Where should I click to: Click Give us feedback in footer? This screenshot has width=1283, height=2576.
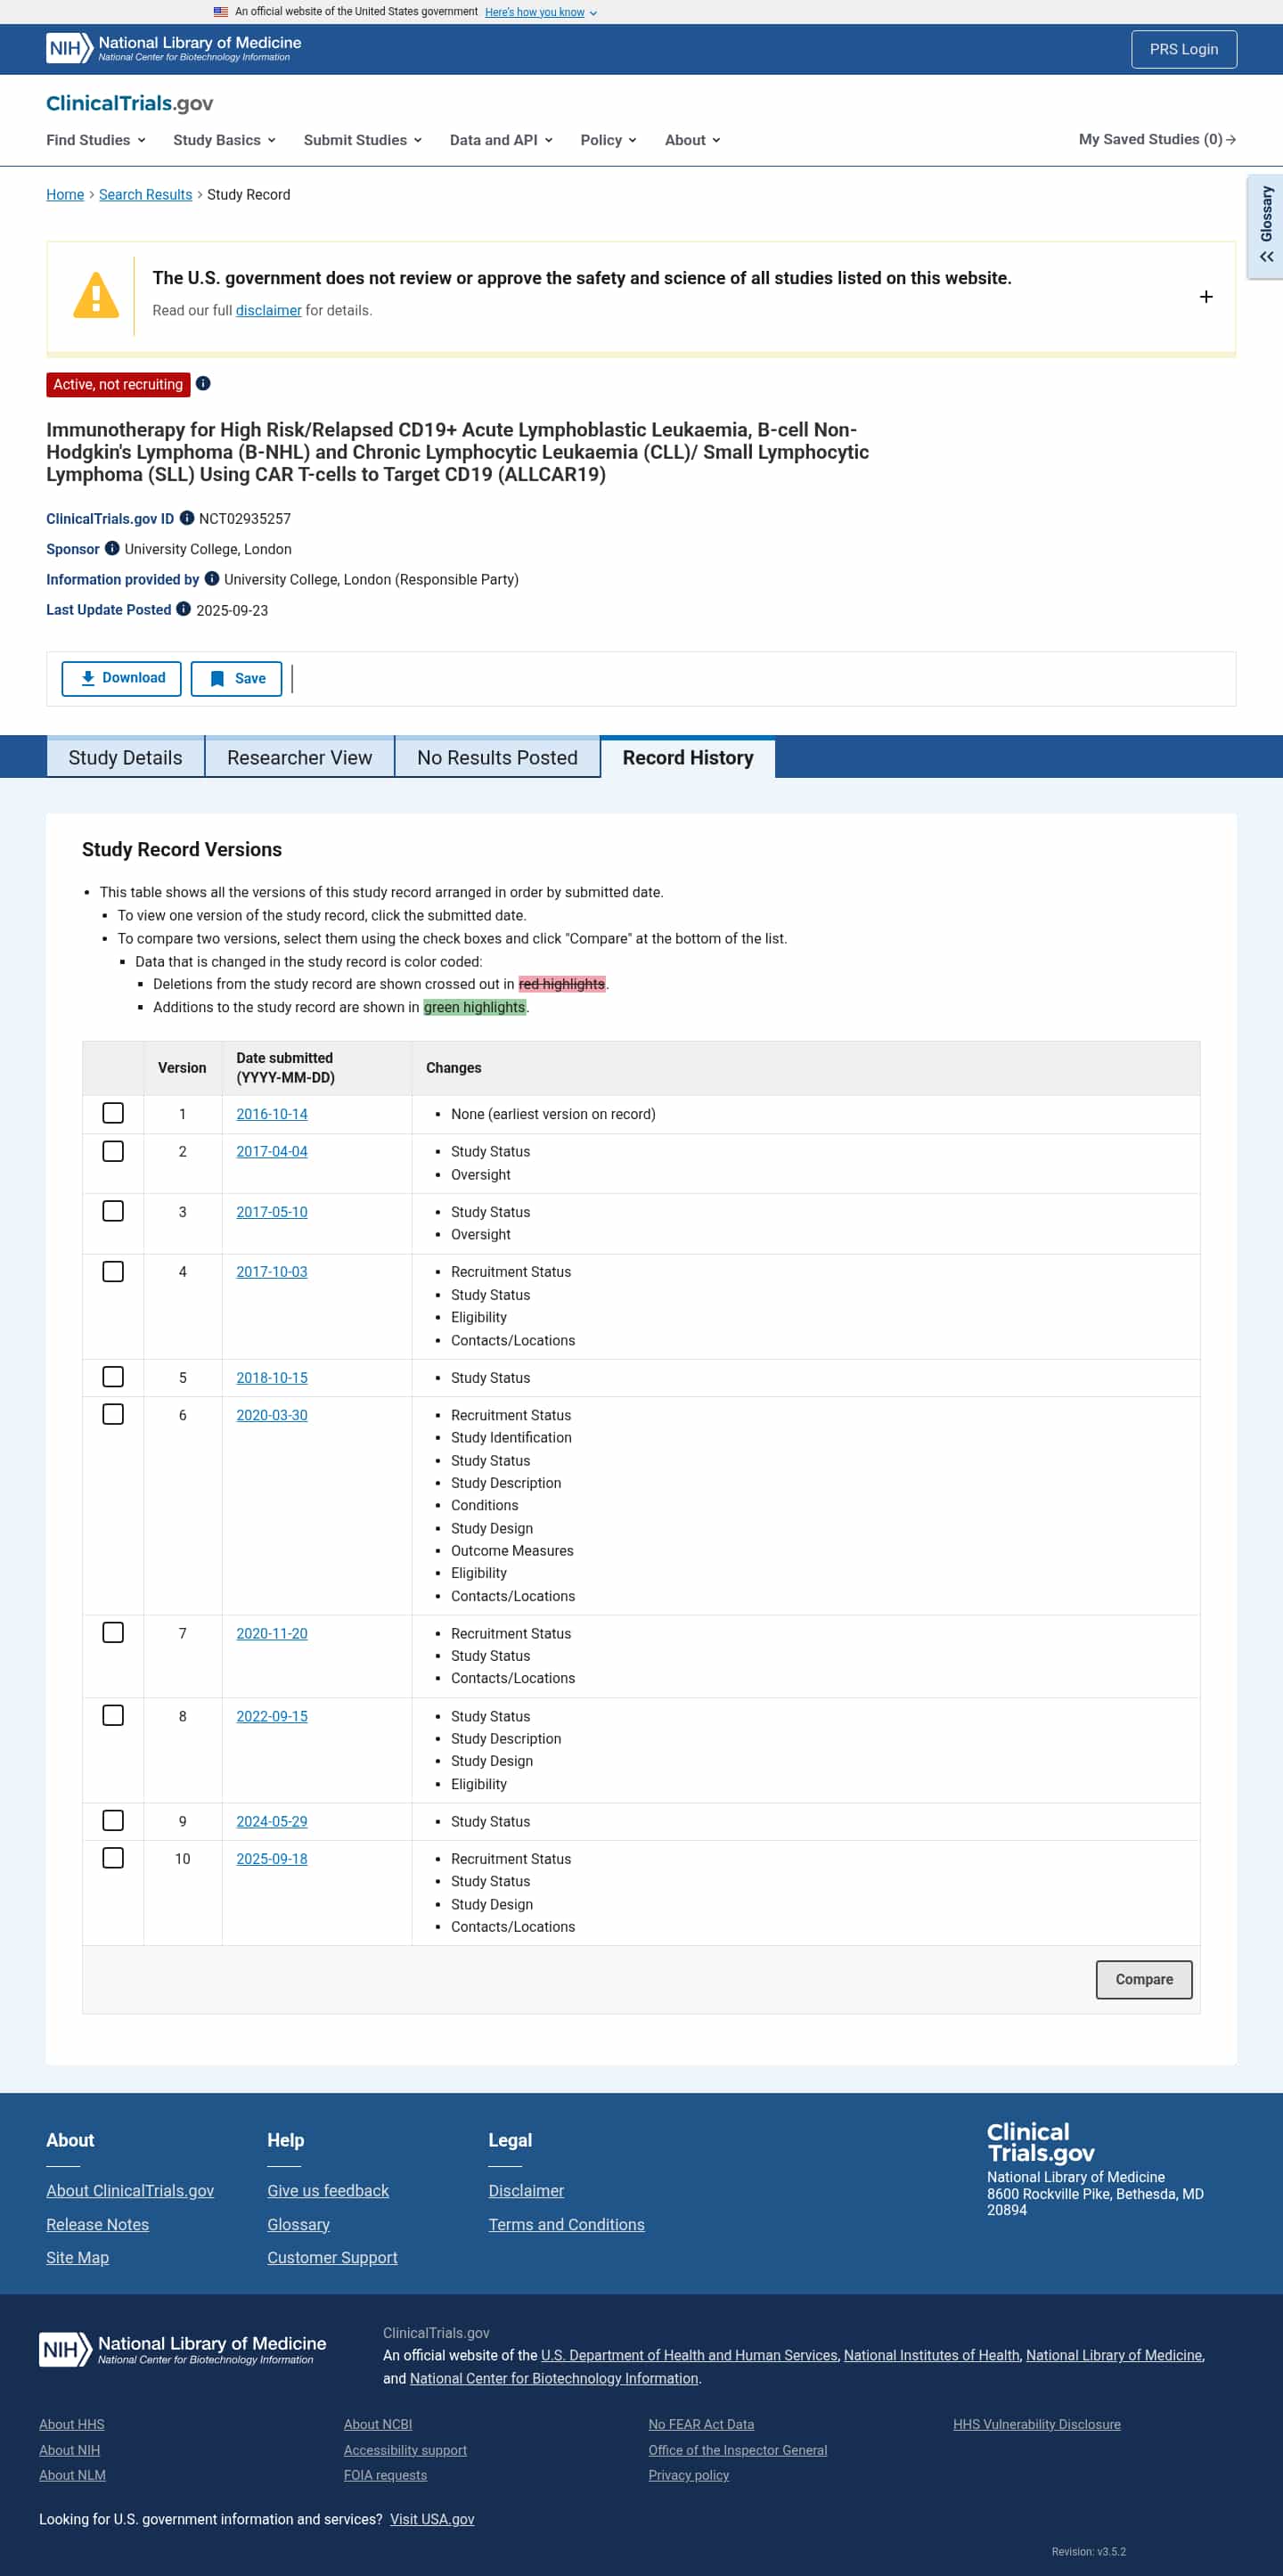click(x=328, y=2190)
